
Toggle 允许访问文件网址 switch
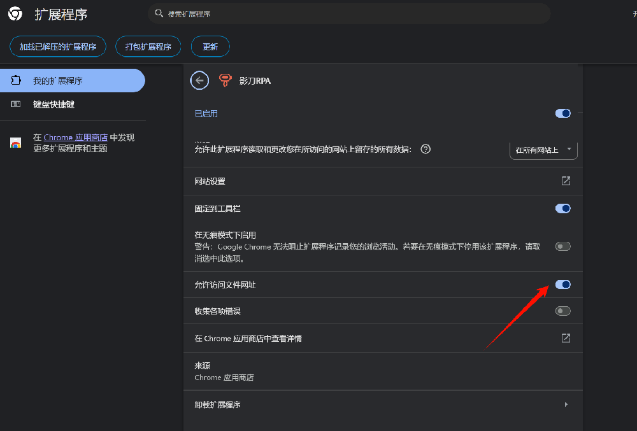point(562,285)
